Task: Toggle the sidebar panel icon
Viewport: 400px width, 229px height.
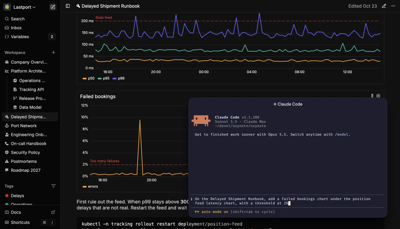Action: pos(68,6)
